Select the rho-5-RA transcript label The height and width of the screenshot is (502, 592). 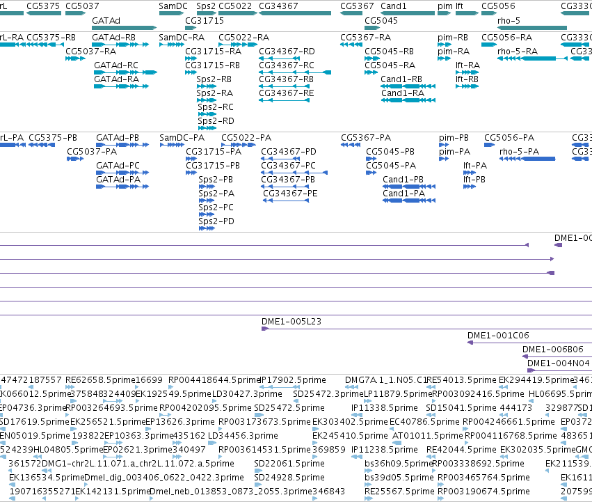518,51
